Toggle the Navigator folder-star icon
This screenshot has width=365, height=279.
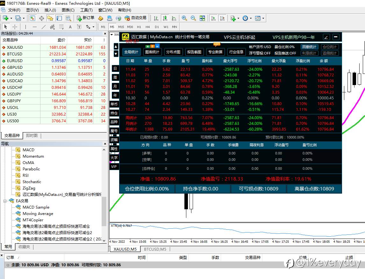[50, 18]
